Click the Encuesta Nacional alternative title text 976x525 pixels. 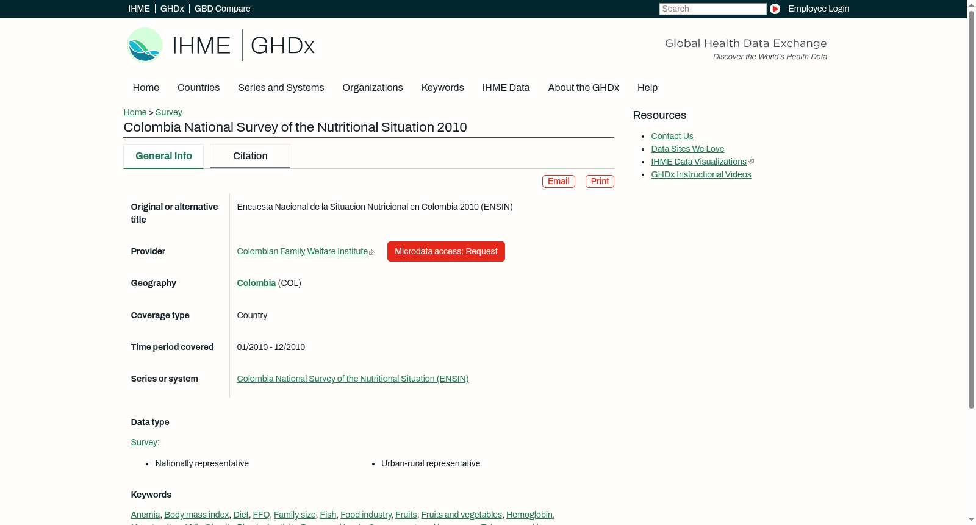(x=375, y=207)
